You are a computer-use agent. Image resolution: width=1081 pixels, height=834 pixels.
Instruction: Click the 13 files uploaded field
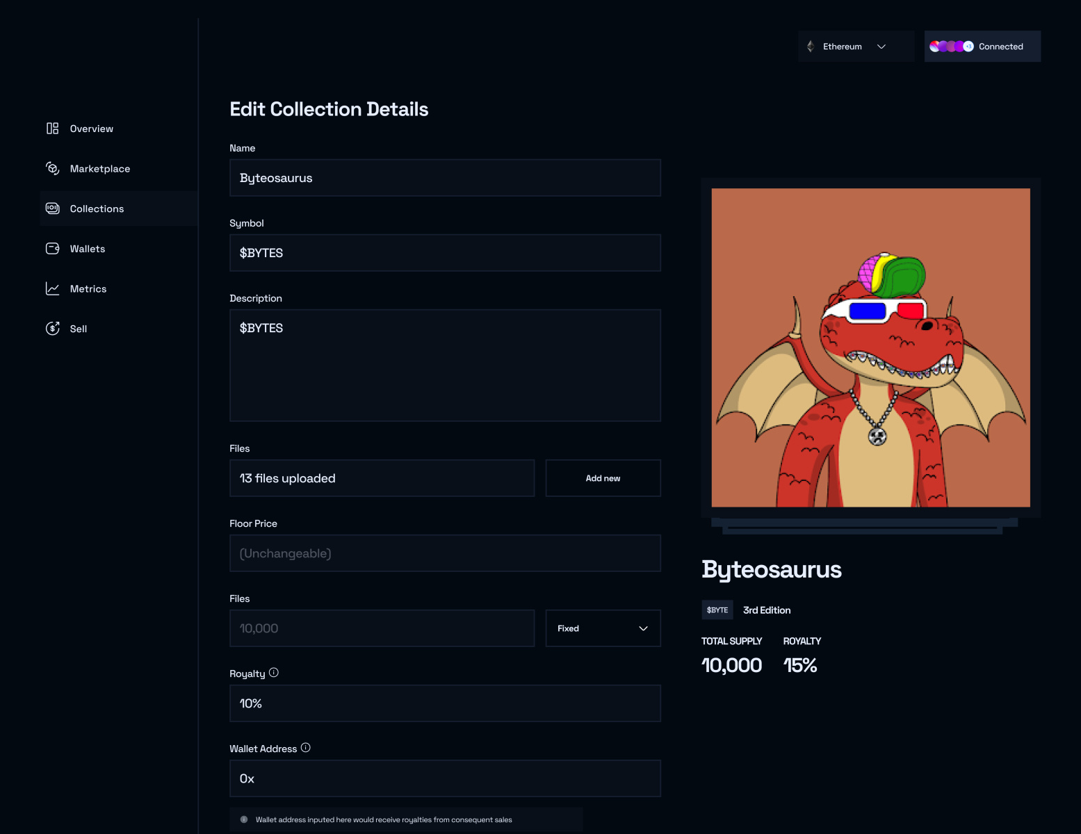pos(382,478)
